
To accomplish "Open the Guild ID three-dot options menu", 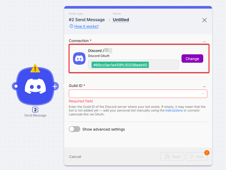I will pyautogui.click(x=204, y=86).
